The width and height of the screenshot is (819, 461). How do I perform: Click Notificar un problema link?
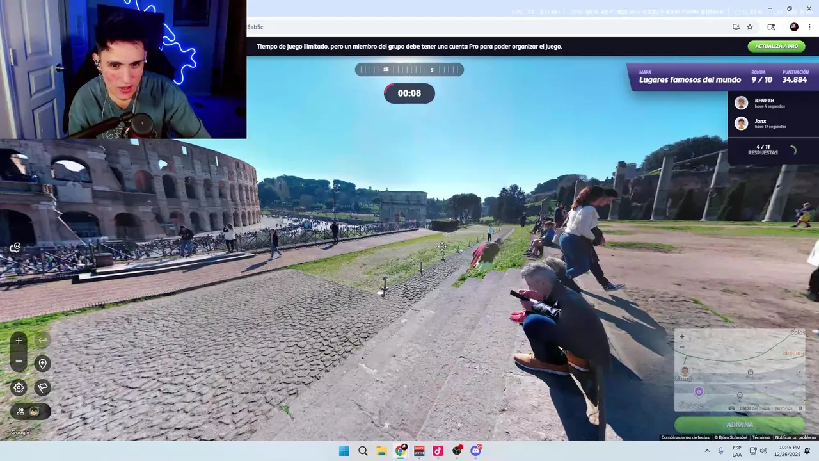(795, 437)
